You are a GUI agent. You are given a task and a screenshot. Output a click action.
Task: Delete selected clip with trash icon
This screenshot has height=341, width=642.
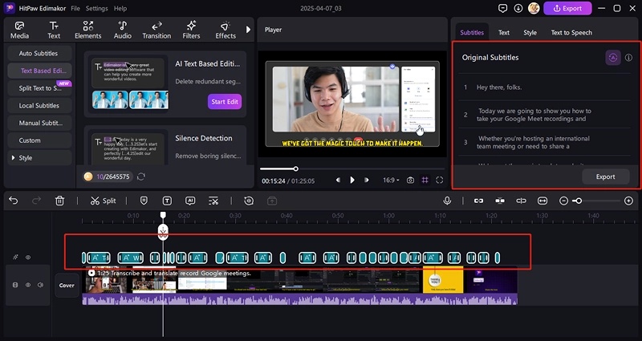(x=59, y=201)
